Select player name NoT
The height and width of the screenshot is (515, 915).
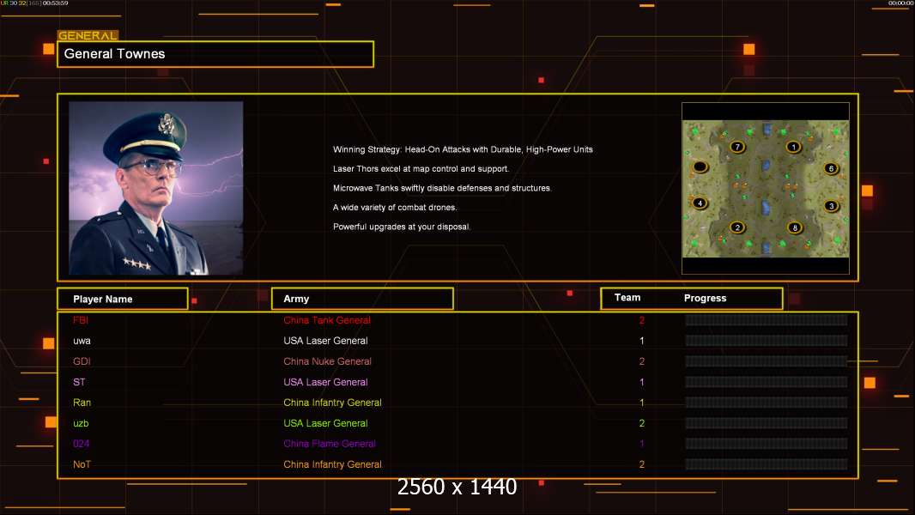click(82, 464)
